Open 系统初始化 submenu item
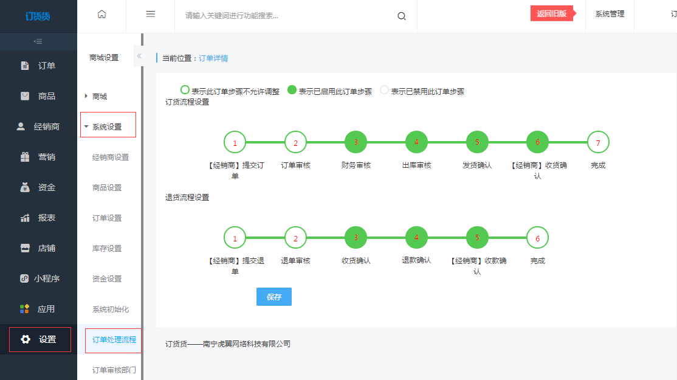The width and height of the screenshot is (677, 380). coord(111,309)
